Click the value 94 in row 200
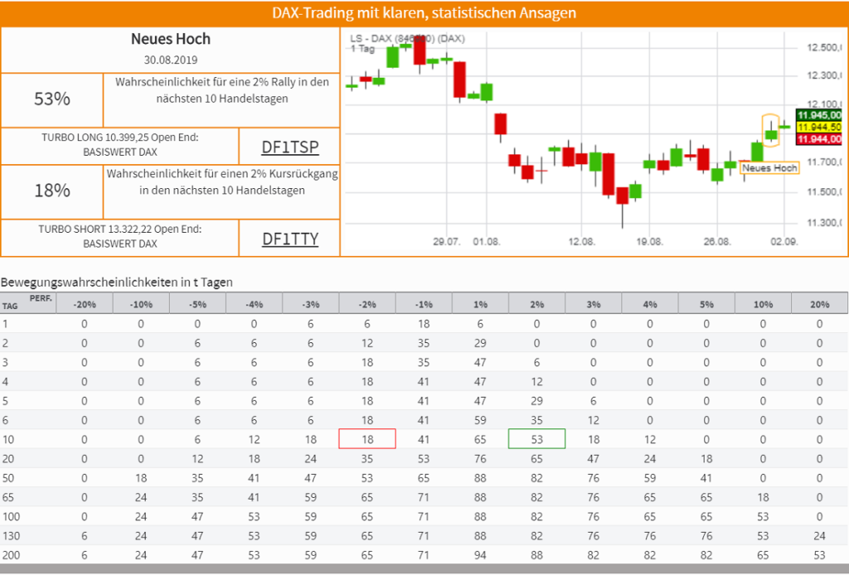The width and height of the screenshot is (849, 575). tap(480, 555)
